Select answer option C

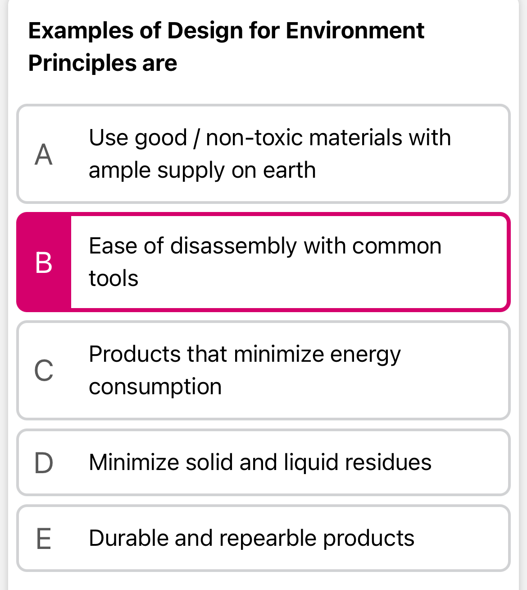point(263,370)
